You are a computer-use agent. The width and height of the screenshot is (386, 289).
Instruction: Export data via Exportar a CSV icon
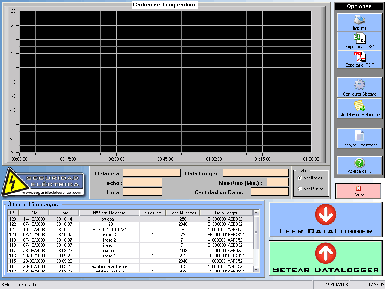[359, 38]
